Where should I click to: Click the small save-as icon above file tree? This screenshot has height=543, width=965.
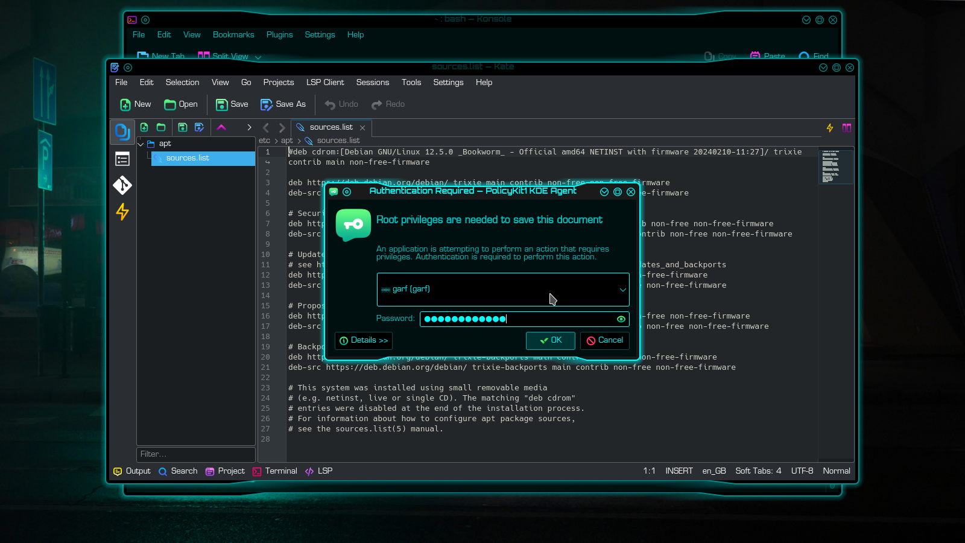(200, 127)
